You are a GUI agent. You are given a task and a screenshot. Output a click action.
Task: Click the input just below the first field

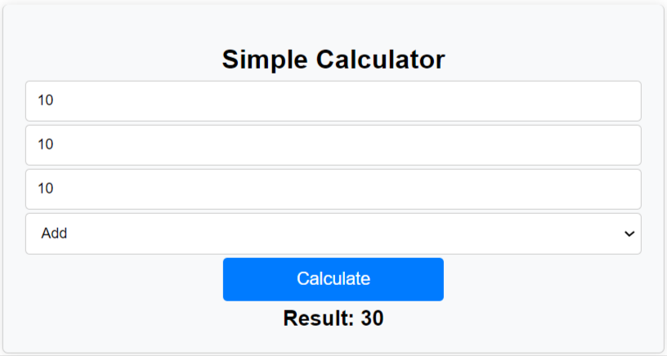[x=333, y=145]
